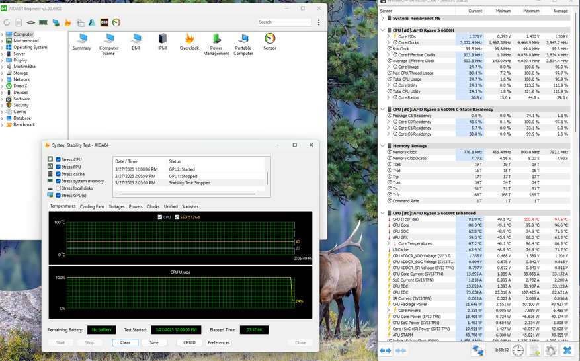Open the Report icon in AIDA64 toolbar
580x361 pixels.
(x=19, y=22)
